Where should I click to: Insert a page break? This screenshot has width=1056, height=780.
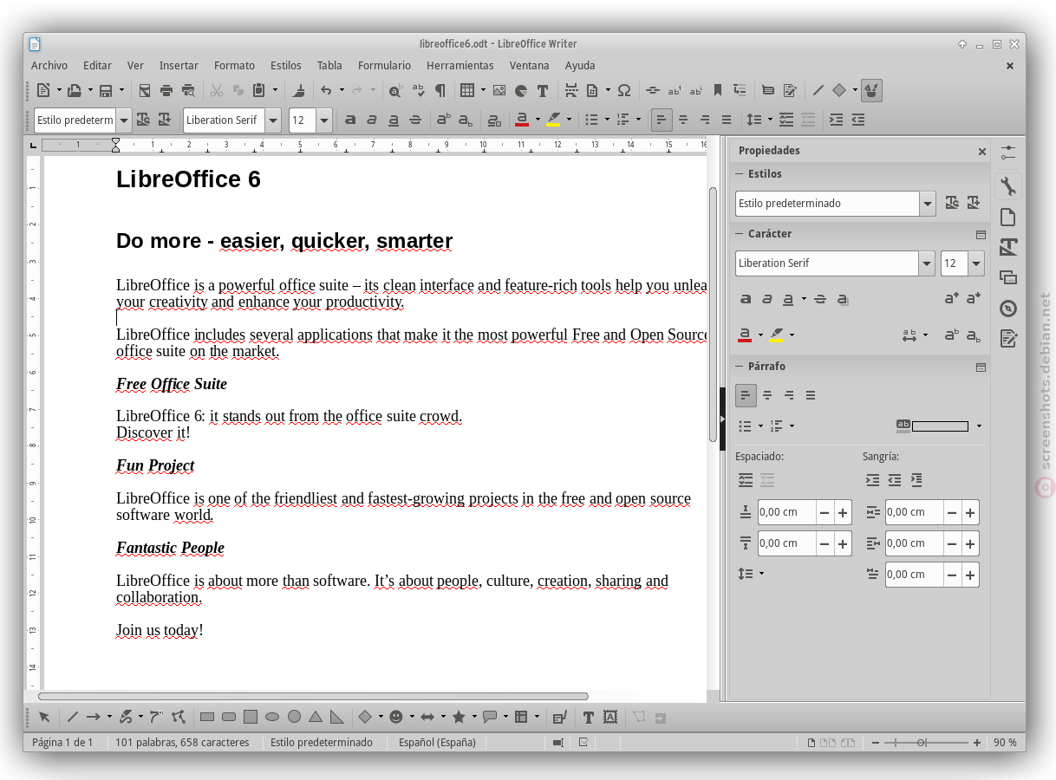tap(570, 90)
